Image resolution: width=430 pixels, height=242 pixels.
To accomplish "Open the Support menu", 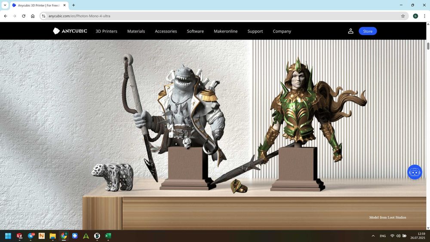I will point(255,31).
